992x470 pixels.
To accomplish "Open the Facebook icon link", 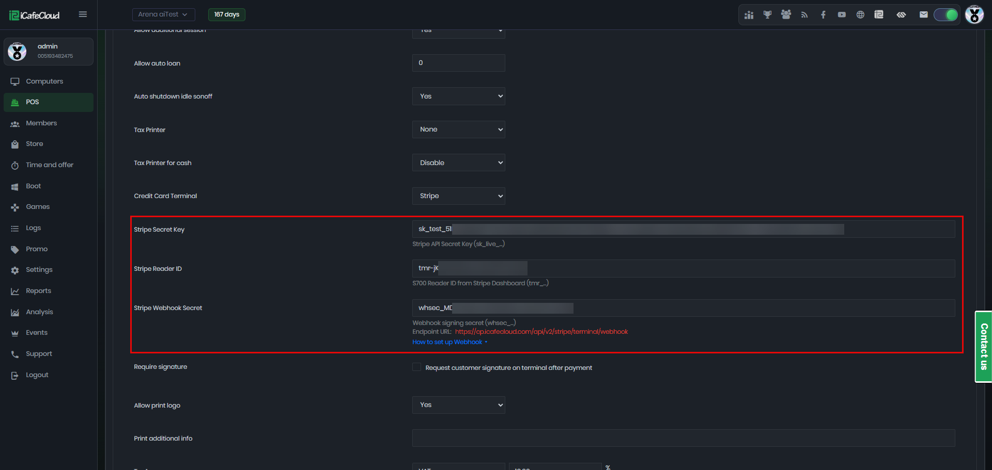I will pos(823,14).
